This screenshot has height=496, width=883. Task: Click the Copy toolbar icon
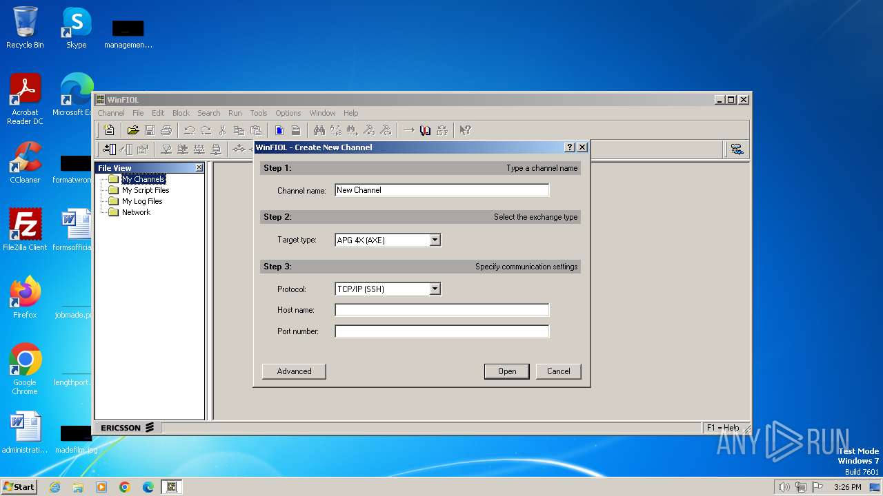tap(239, 130)
